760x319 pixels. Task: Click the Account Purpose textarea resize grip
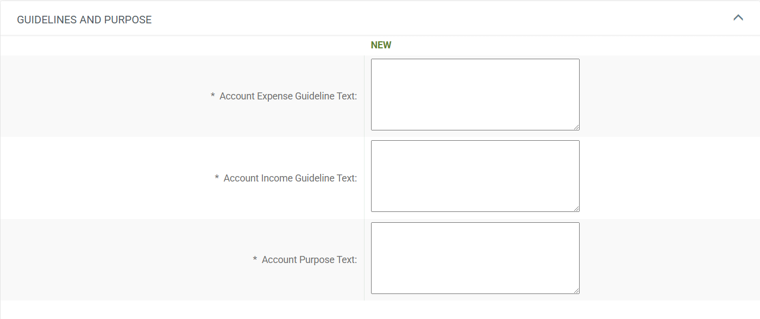[576, 291]
